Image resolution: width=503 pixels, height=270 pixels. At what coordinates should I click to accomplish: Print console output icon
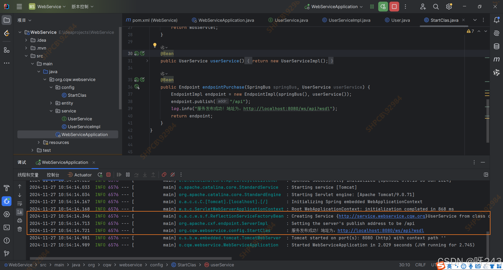[20, 221]
